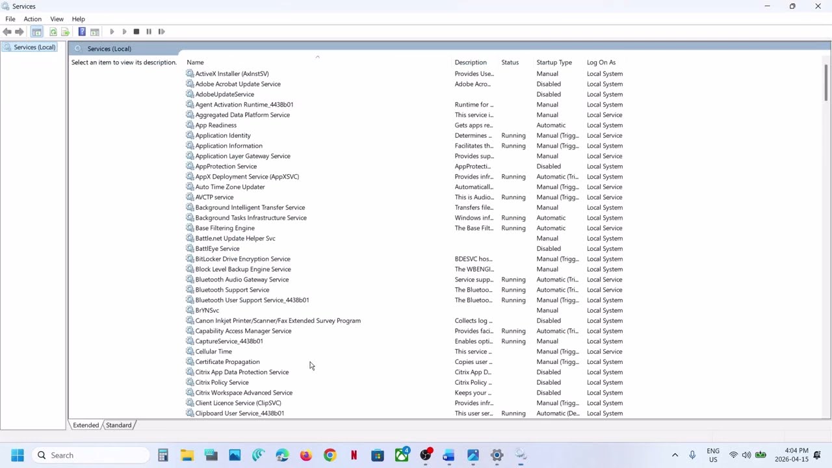Switch to the Extended tab
This screenshot has height=468, width=832.
click(x=86, y=425)
